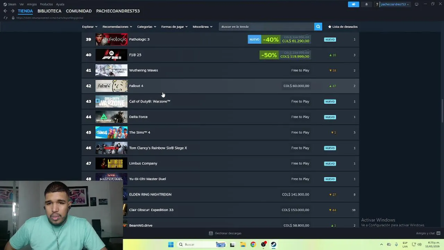Switch to the COMUNIDAD tab

click(x=79, y=11)
